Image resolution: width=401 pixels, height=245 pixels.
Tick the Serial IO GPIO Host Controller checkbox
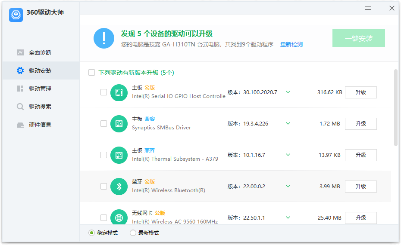[x=103, y=92]
